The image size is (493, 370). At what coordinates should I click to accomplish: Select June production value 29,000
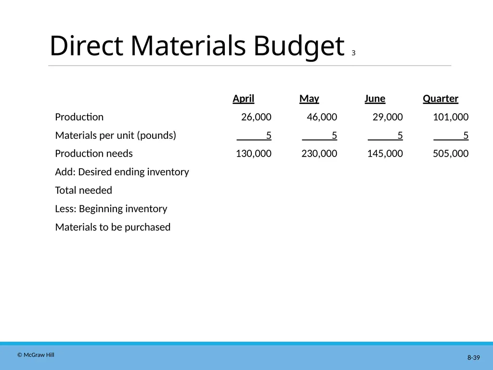point(388,117)
